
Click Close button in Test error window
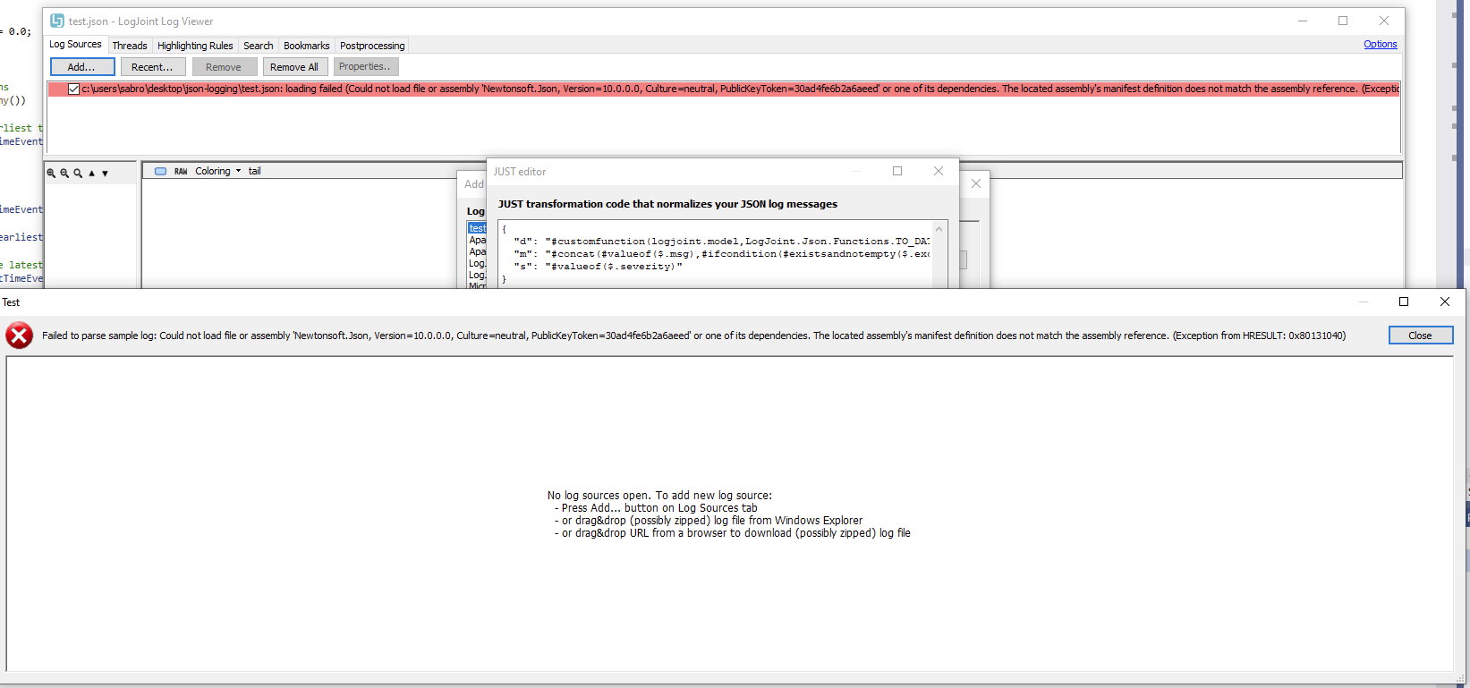pyautogui.click(x=1421, y=336)
